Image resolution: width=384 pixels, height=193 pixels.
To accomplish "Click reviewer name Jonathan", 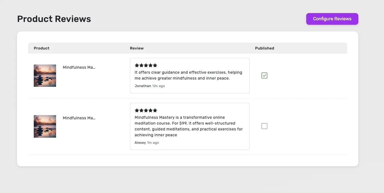I will pos(143,86).
